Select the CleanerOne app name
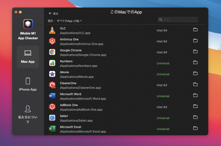This screenshot has width=221, height=146. pos(68,83)
